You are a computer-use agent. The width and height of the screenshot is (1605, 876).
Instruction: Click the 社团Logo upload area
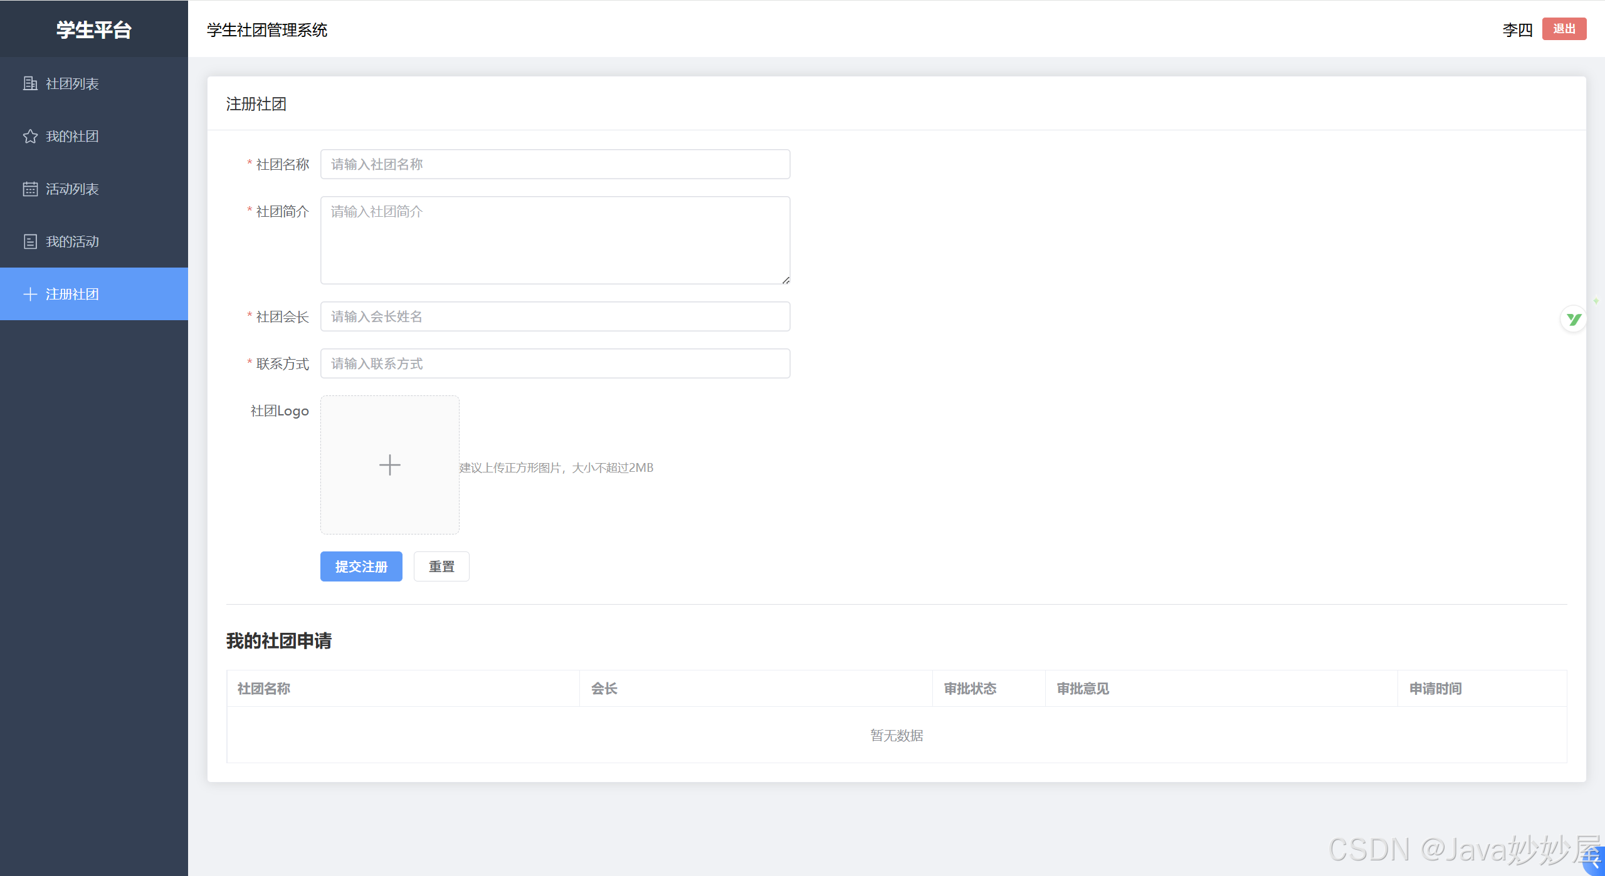[x=390, y=465]
